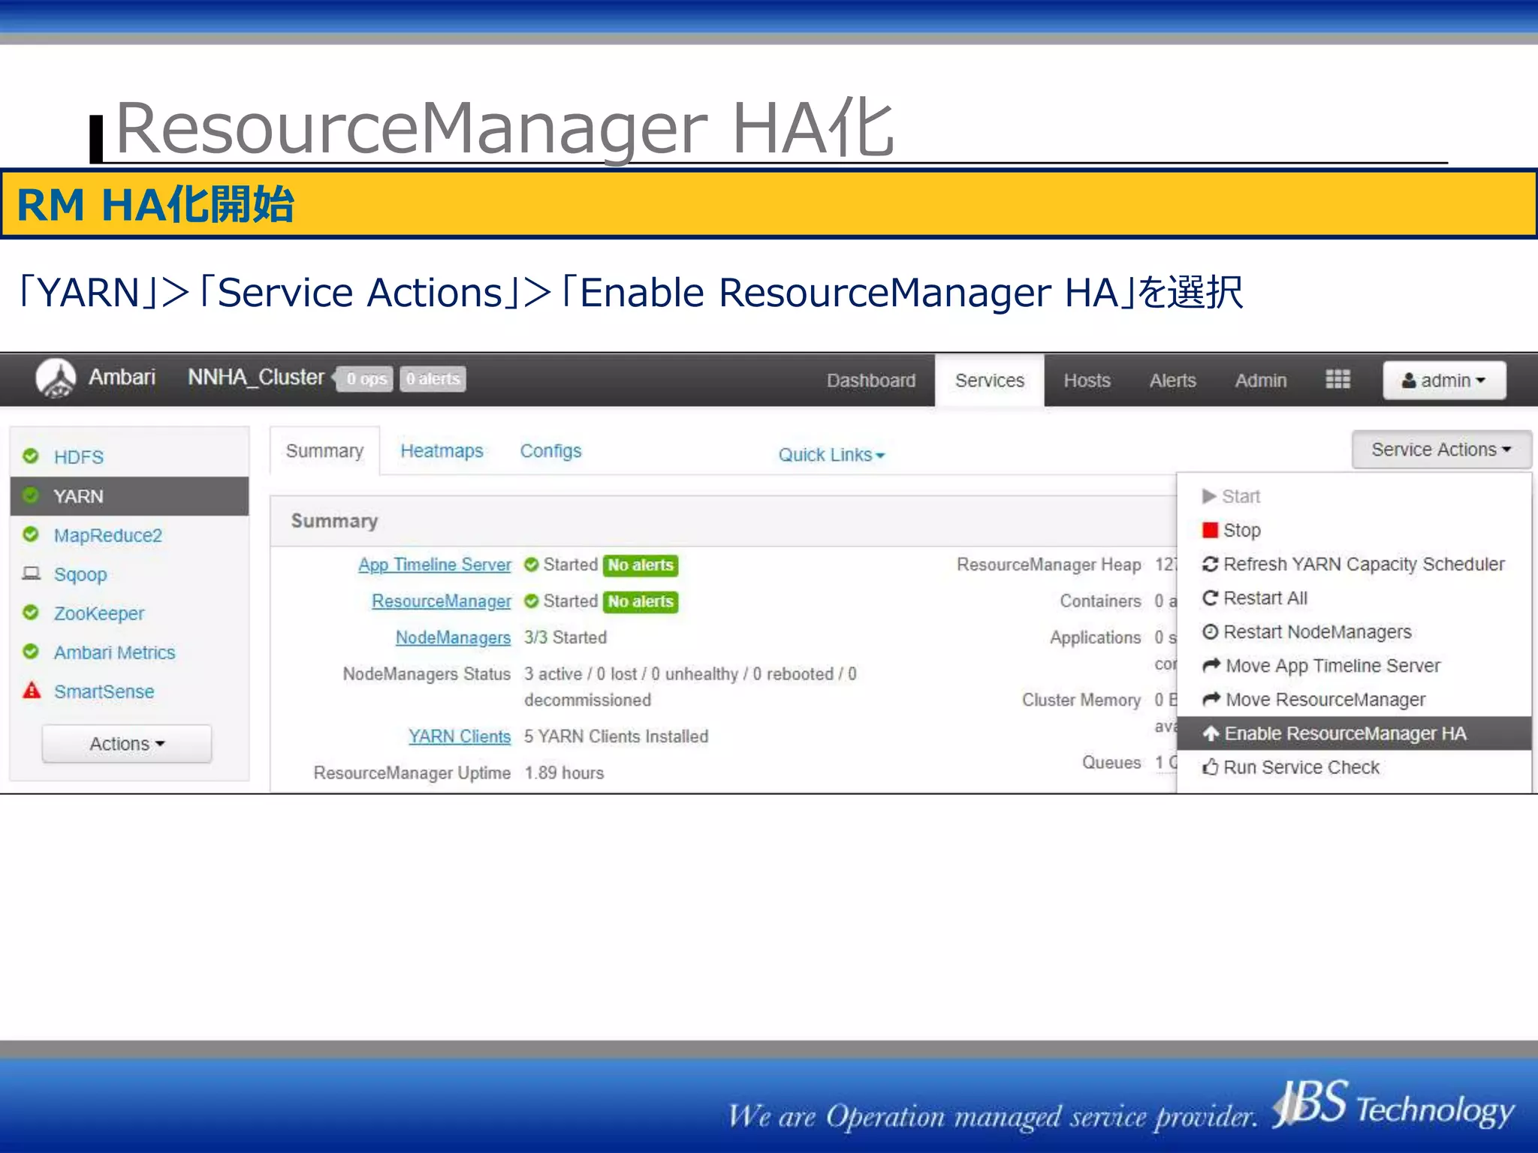The height and width of the screenshot is (1153, 1538).
Task: Open the Quick Links dropdown
Action: (831, 454)
